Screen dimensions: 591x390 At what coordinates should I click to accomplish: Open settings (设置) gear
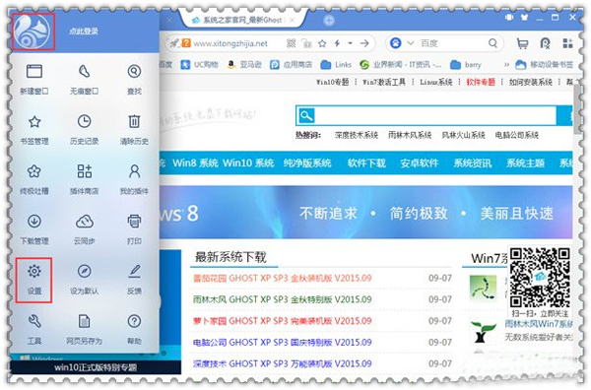point(33,280)
